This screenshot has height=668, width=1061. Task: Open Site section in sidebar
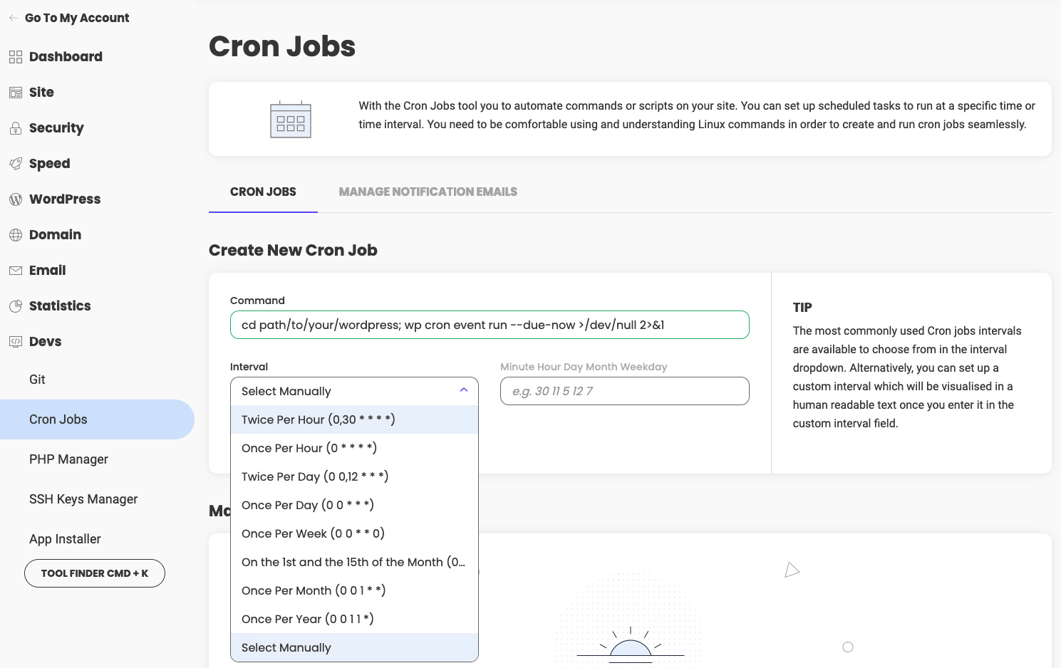point(41,93)
